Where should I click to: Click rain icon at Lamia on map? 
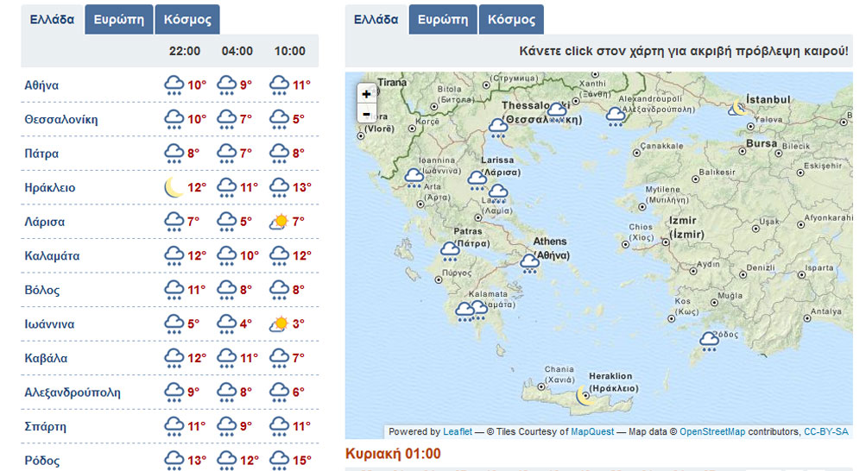(498, 193)
